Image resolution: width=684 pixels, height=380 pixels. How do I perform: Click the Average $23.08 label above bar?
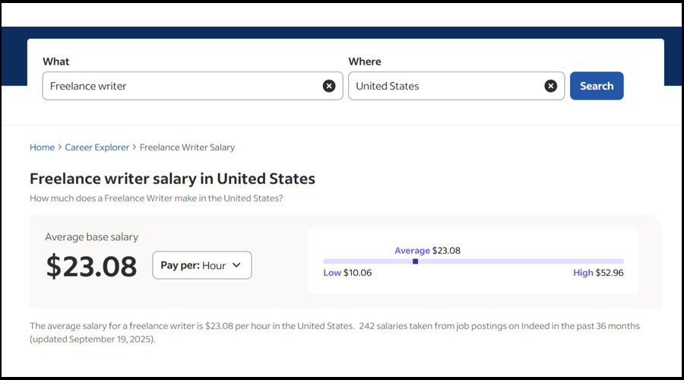[427, 250]
